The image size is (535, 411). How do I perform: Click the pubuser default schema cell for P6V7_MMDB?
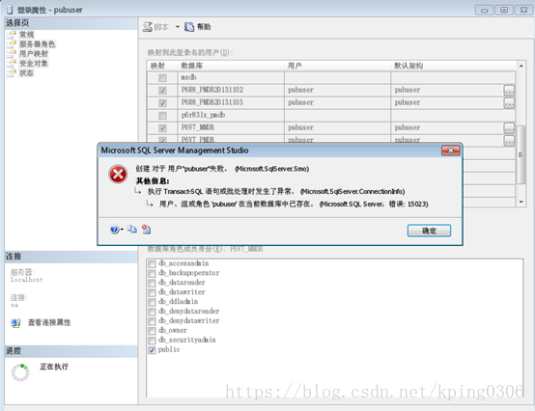447,127
